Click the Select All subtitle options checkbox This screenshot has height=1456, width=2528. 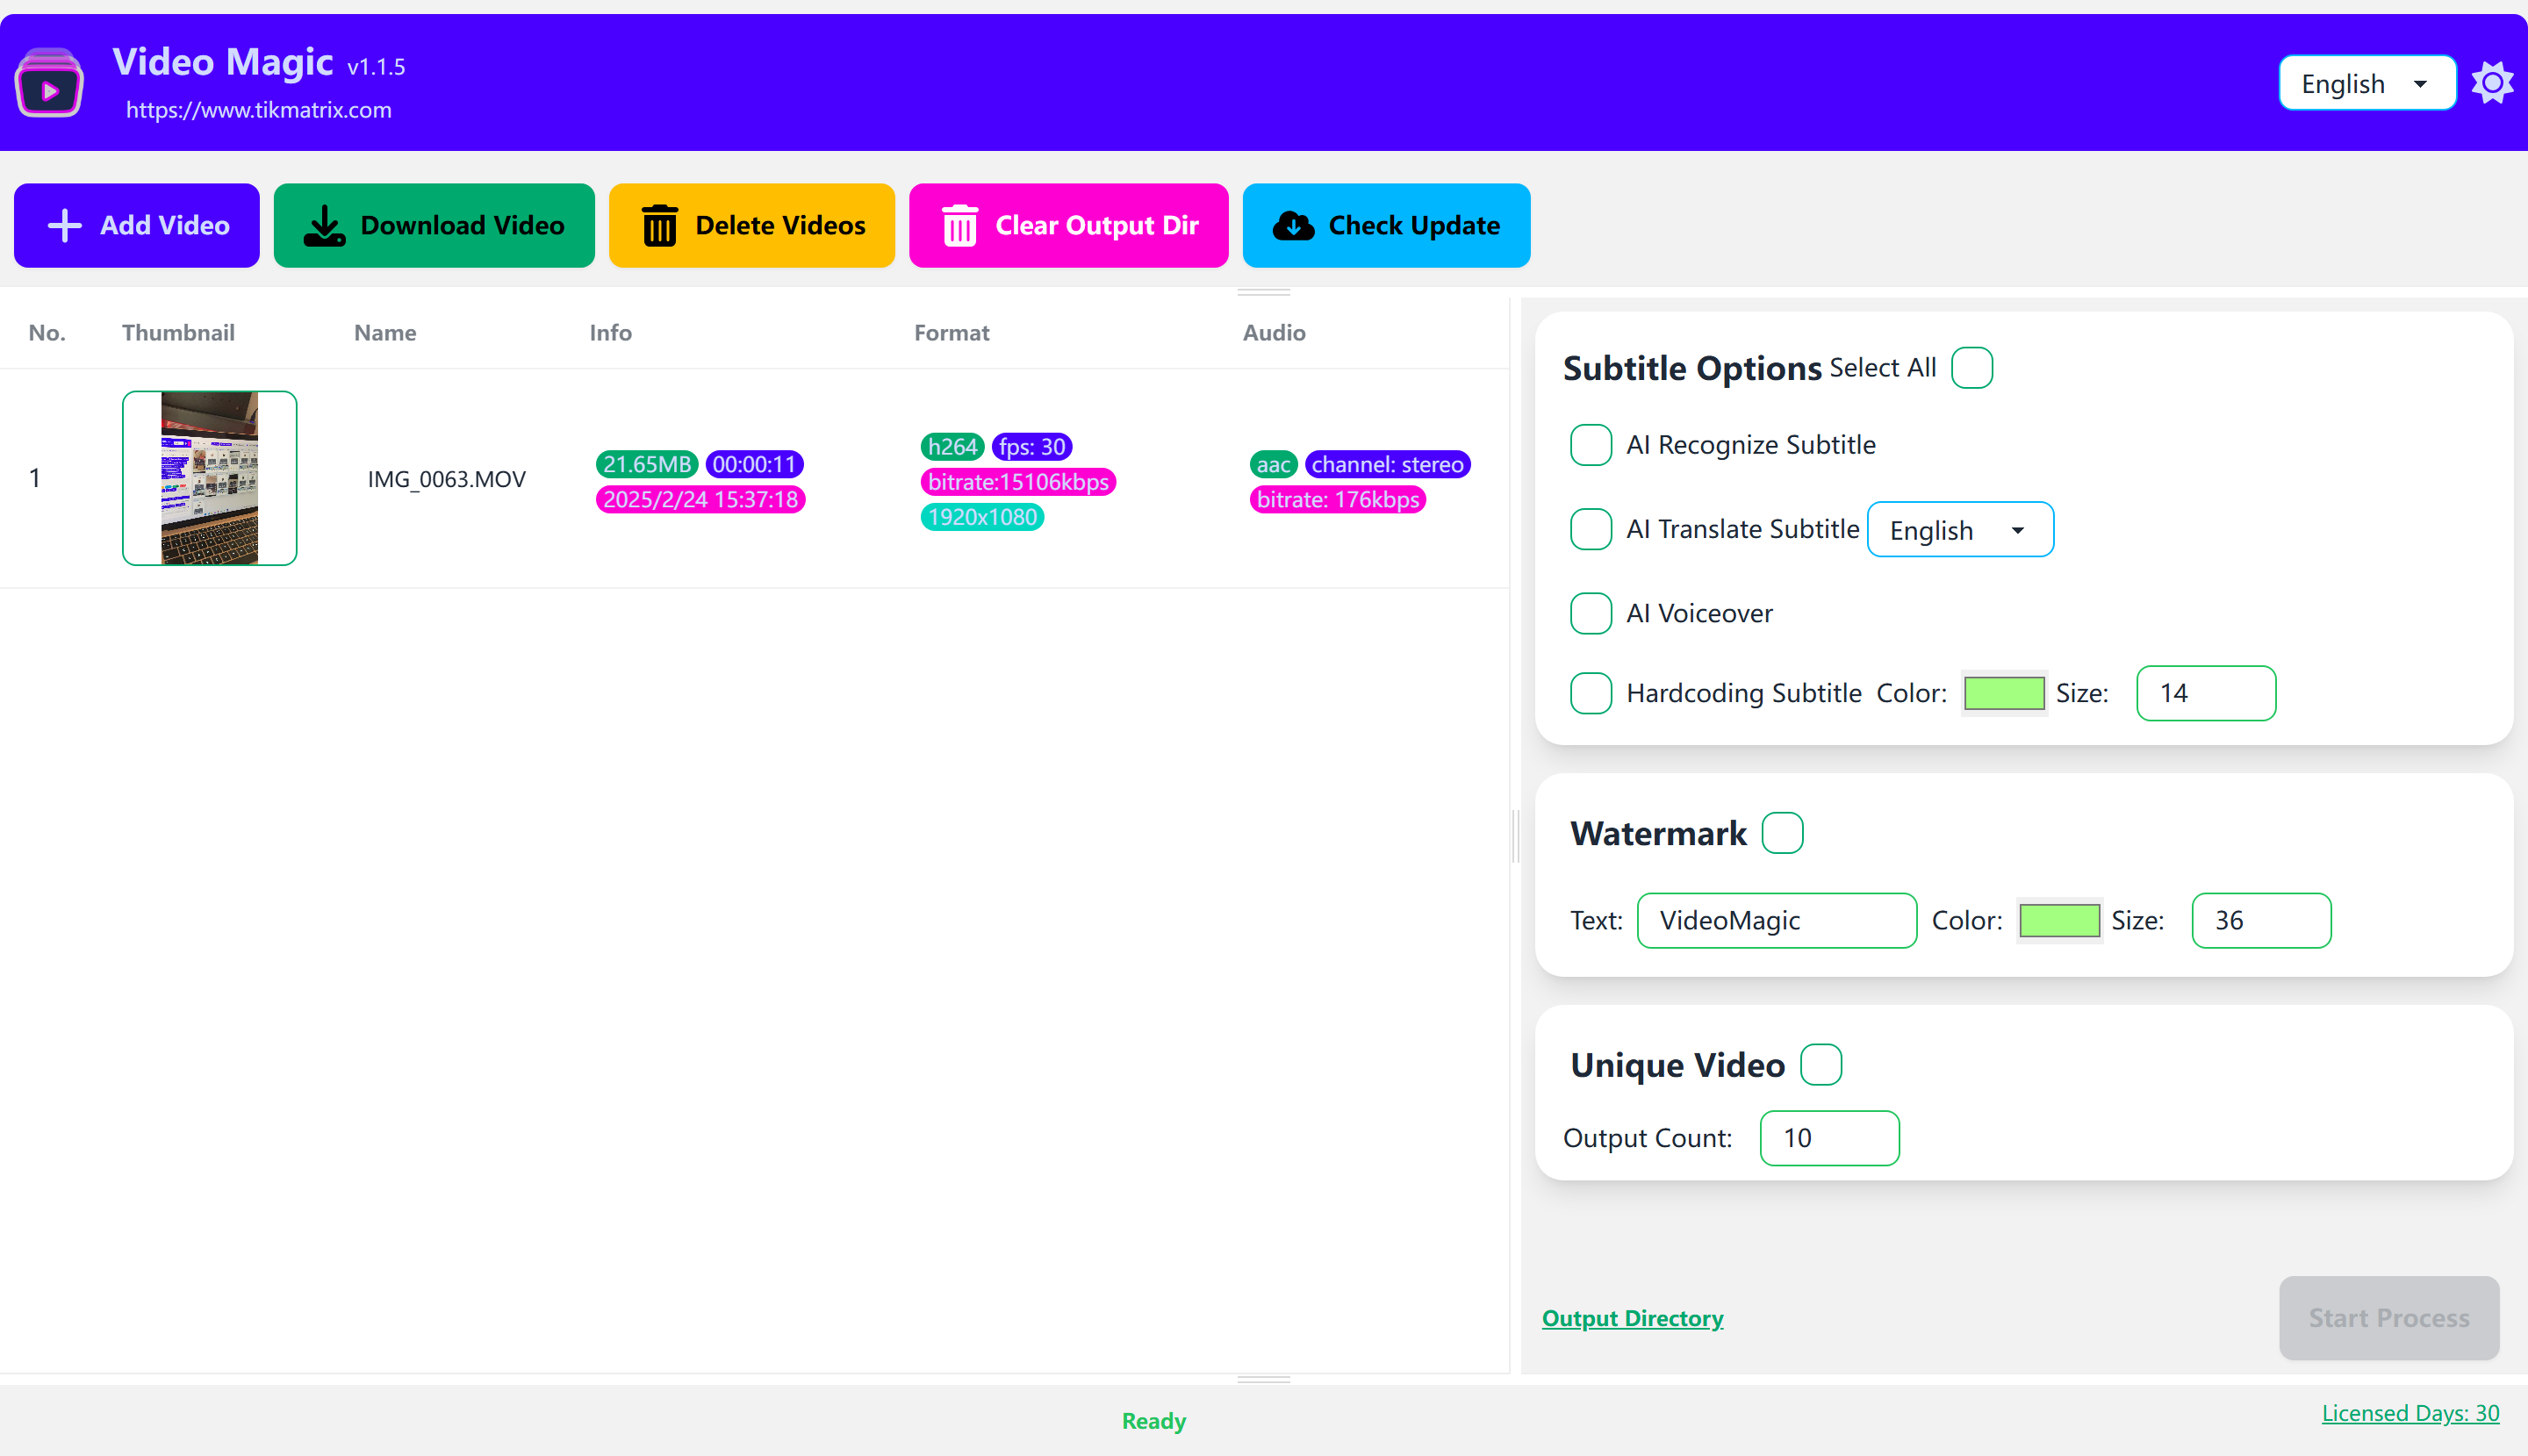point(1971,366)
